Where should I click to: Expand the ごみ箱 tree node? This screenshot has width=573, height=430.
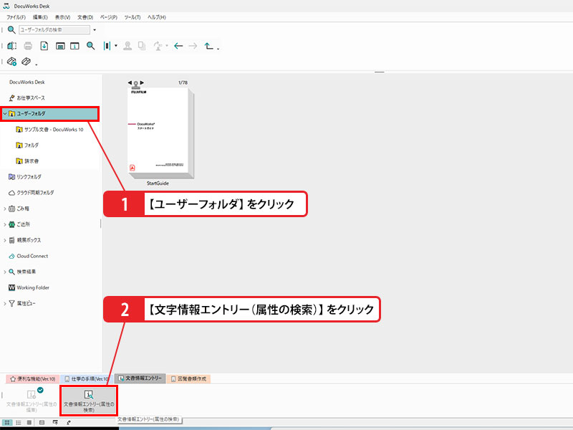click(4, 209)
